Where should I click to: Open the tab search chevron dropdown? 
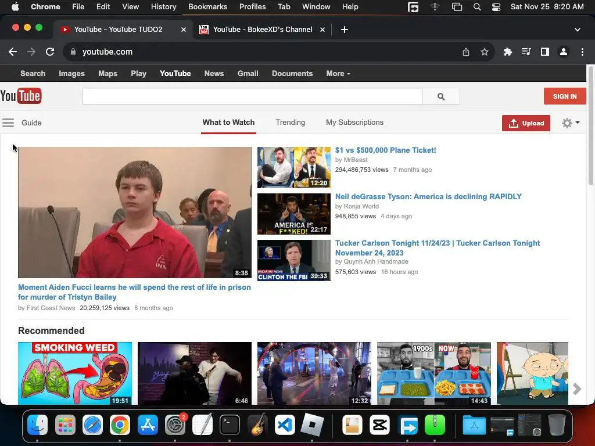tap(577, 30)
